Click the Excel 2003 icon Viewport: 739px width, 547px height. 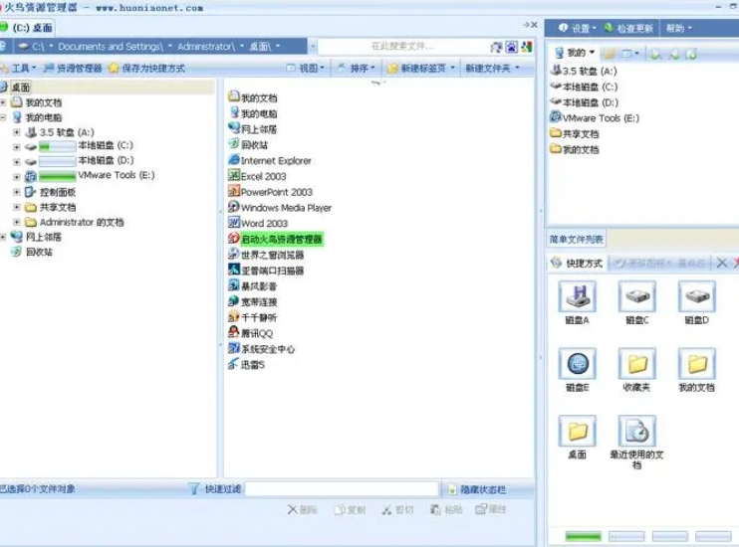[234, 176]
